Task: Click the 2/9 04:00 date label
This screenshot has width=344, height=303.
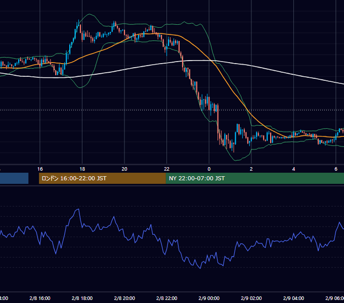Action: [x=293, y=298]
